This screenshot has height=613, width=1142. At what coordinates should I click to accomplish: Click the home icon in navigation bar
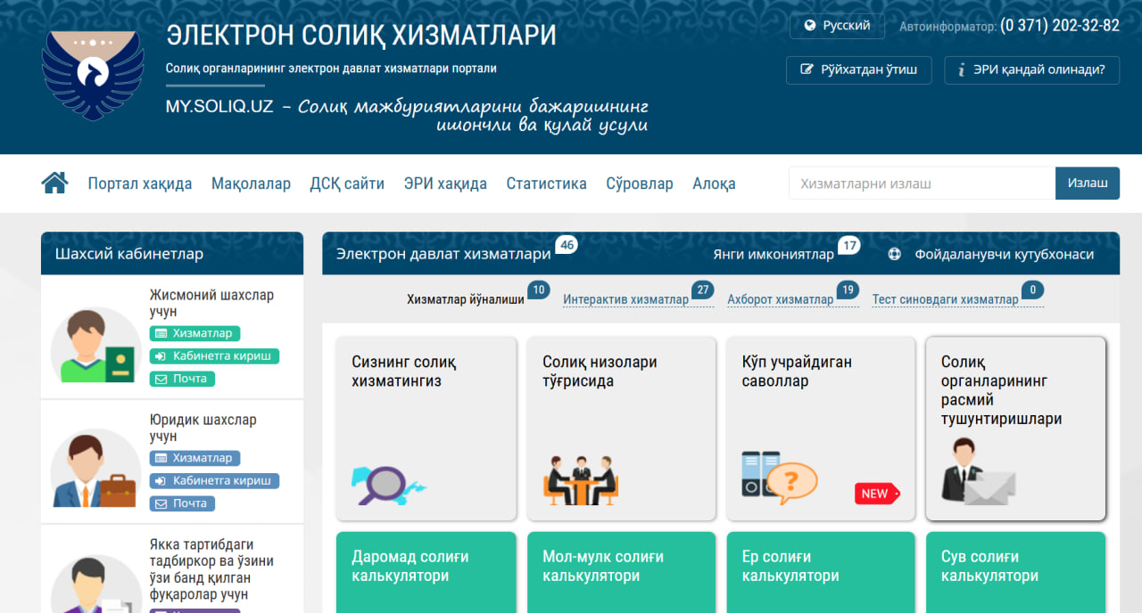click(x=55, y=184)
